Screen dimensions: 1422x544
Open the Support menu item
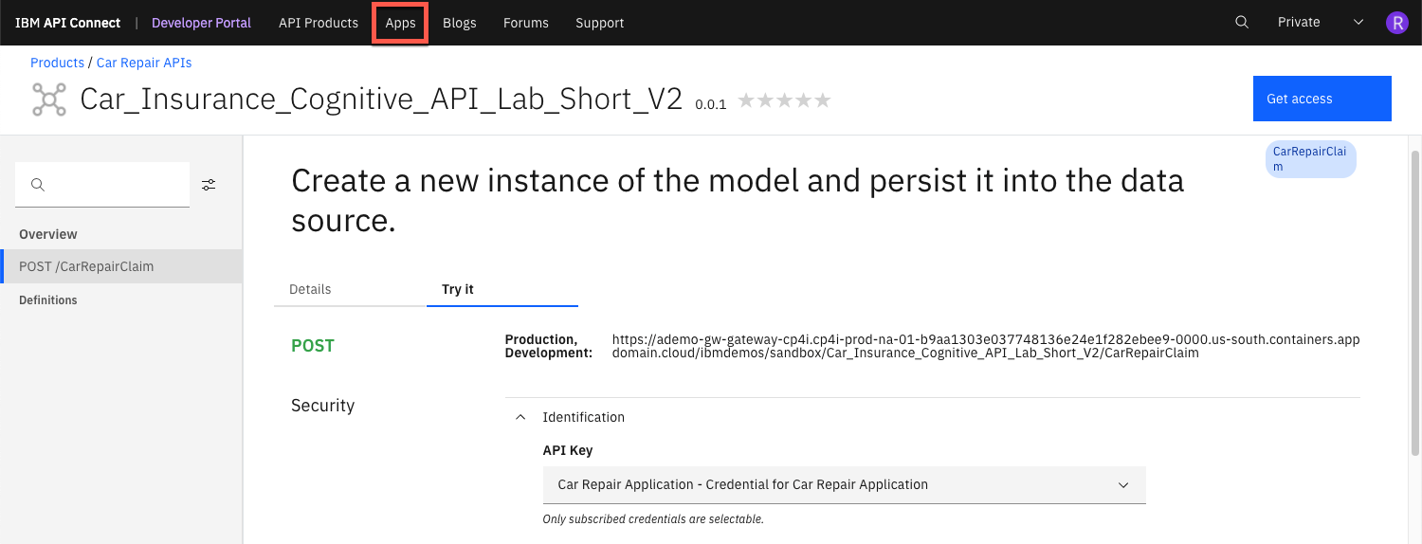[600, 23]
